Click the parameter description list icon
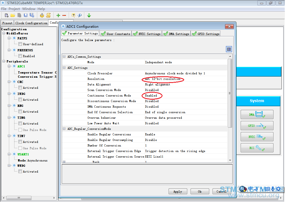The width and height of the screenshot is (286, 202). tap(229, 49)
